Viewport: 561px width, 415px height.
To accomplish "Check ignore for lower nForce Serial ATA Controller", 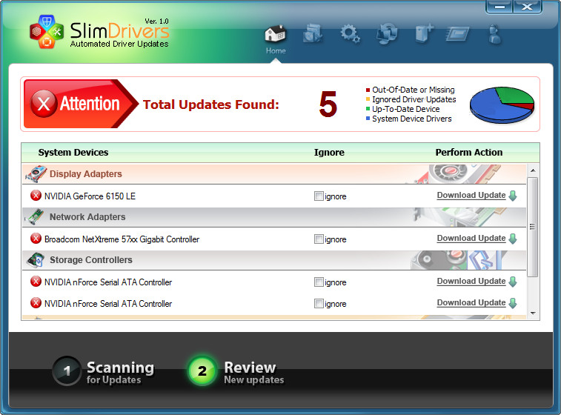I will point(319,303).
